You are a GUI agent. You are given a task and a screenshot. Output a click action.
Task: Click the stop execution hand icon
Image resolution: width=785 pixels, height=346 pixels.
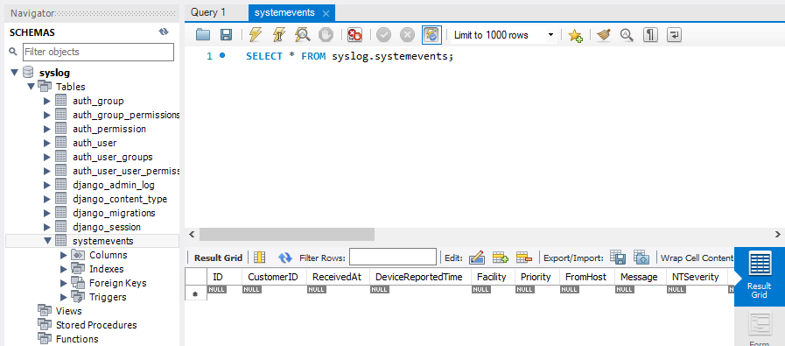click(x=326, y=35)
